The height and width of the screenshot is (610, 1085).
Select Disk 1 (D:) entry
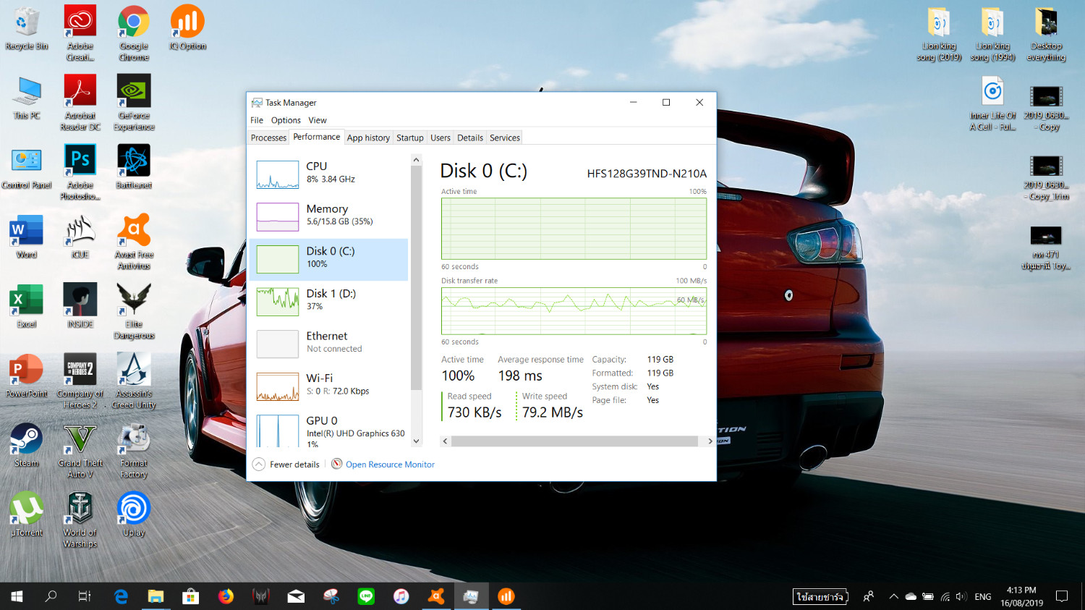[x=329, y=301]
